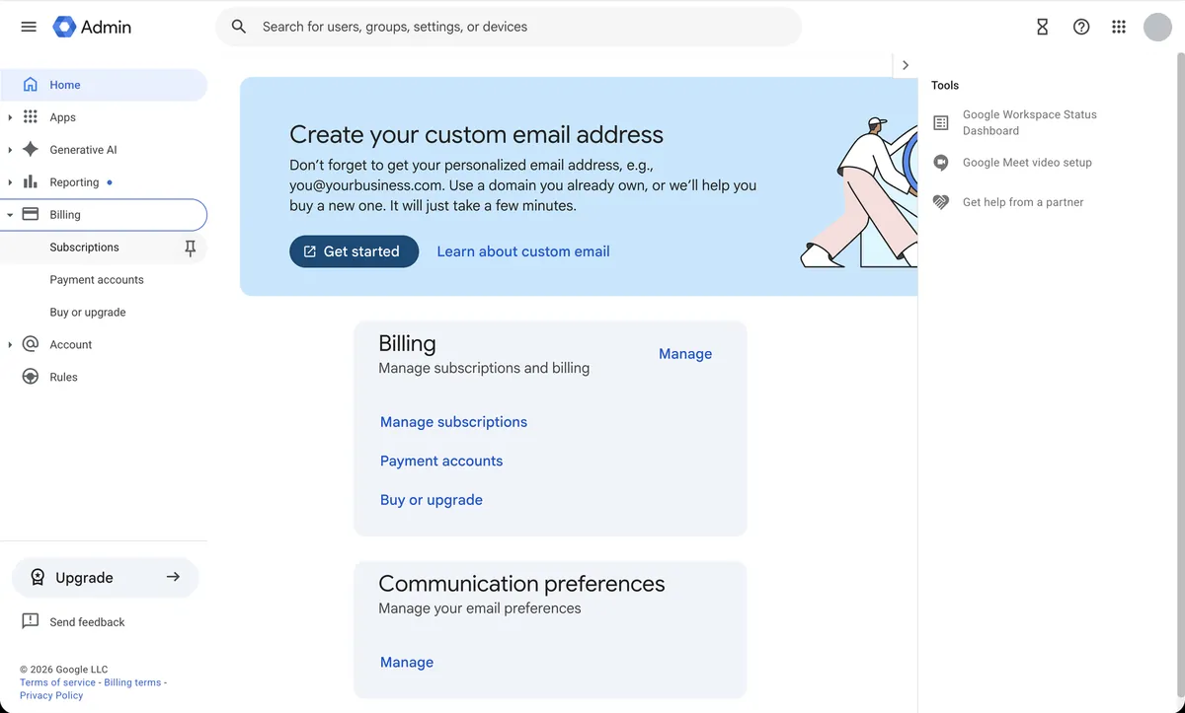Click the partner help heart icon
The width and height of the screenshot is (1185, 713).
pos(941,202)
